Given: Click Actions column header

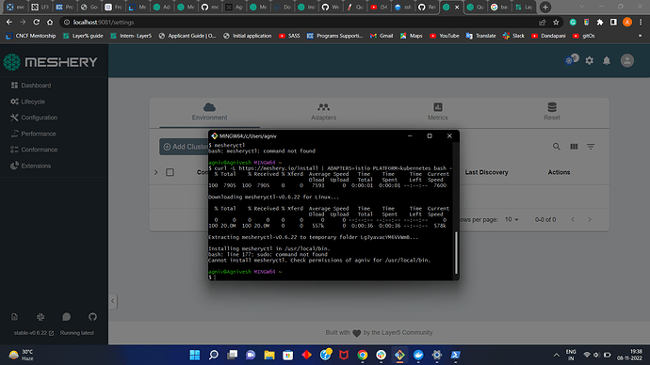Looking at the screenshot, I should click(x=559, y=172).
